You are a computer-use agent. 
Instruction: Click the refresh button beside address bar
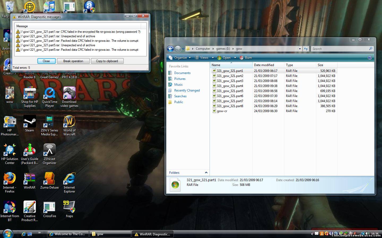tap(306, 49)
